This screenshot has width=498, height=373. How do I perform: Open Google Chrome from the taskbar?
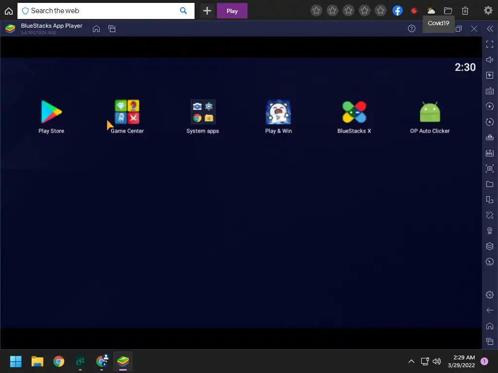[59, 361]
